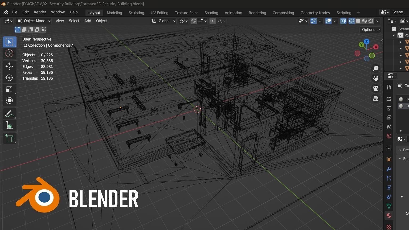The height and width of the screenshot is (230, 409).
Task: Open gizmo options dropdown arrow
Action: pos(320,21)
